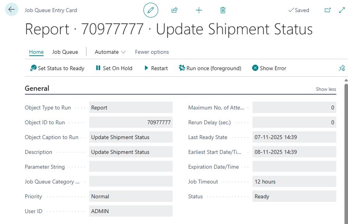
Task: Click the back arrow button
Action: [x=11, y=10]
